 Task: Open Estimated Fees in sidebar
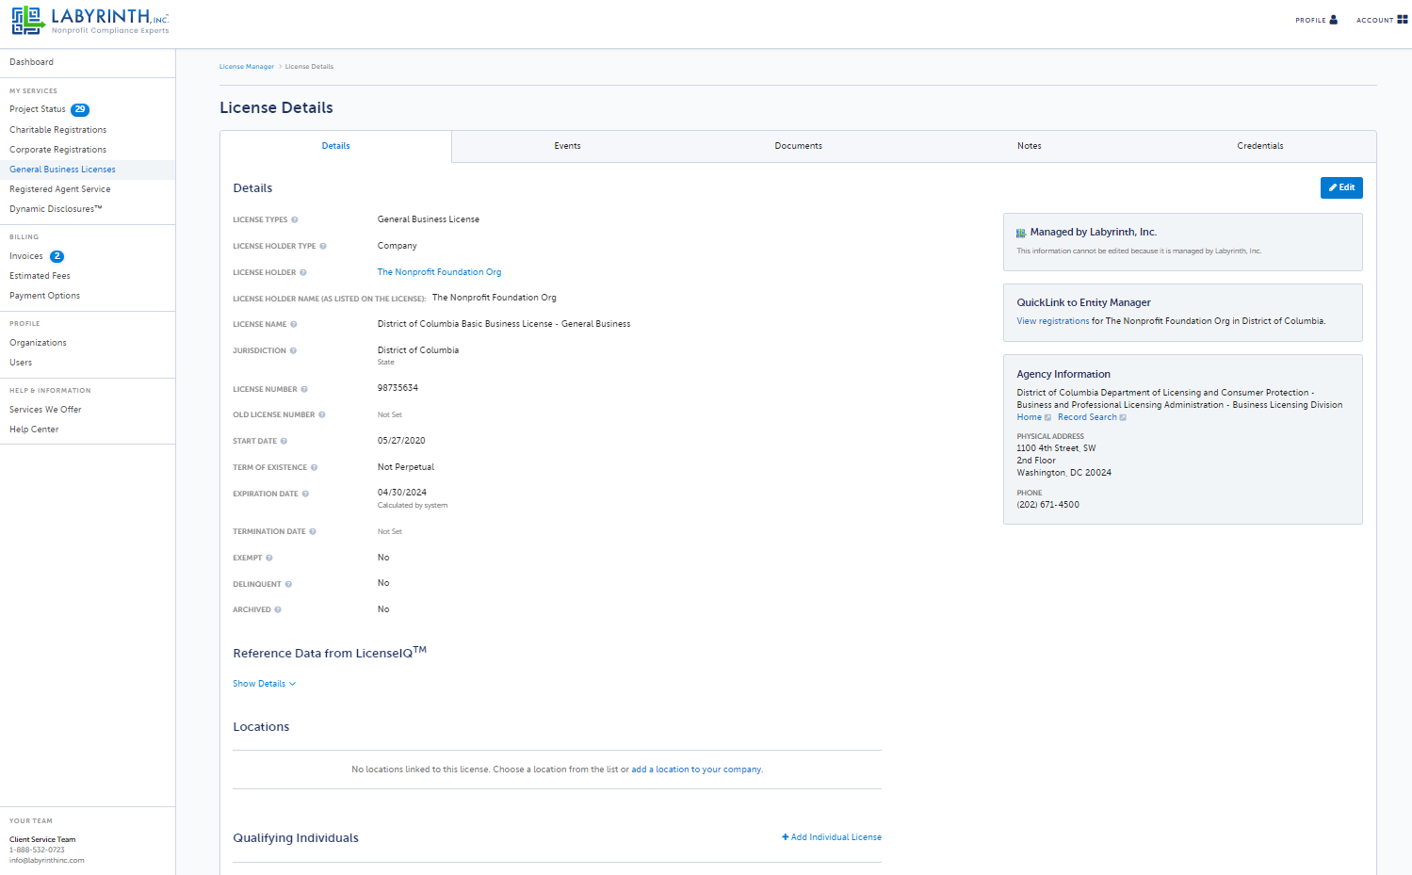(x=41, y=276)
